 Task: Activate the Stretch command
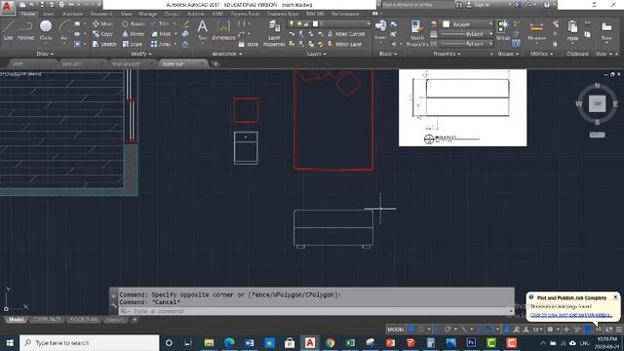click(104, 44)
